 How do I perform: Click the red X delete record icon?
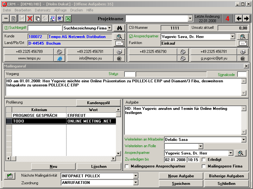(x=30, y=19)
